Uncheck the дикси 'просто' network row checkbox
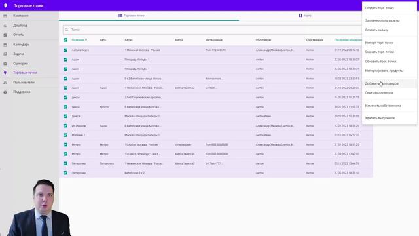Screen dimensions: 419x236 pyautogui.click(x=65, y=107)
